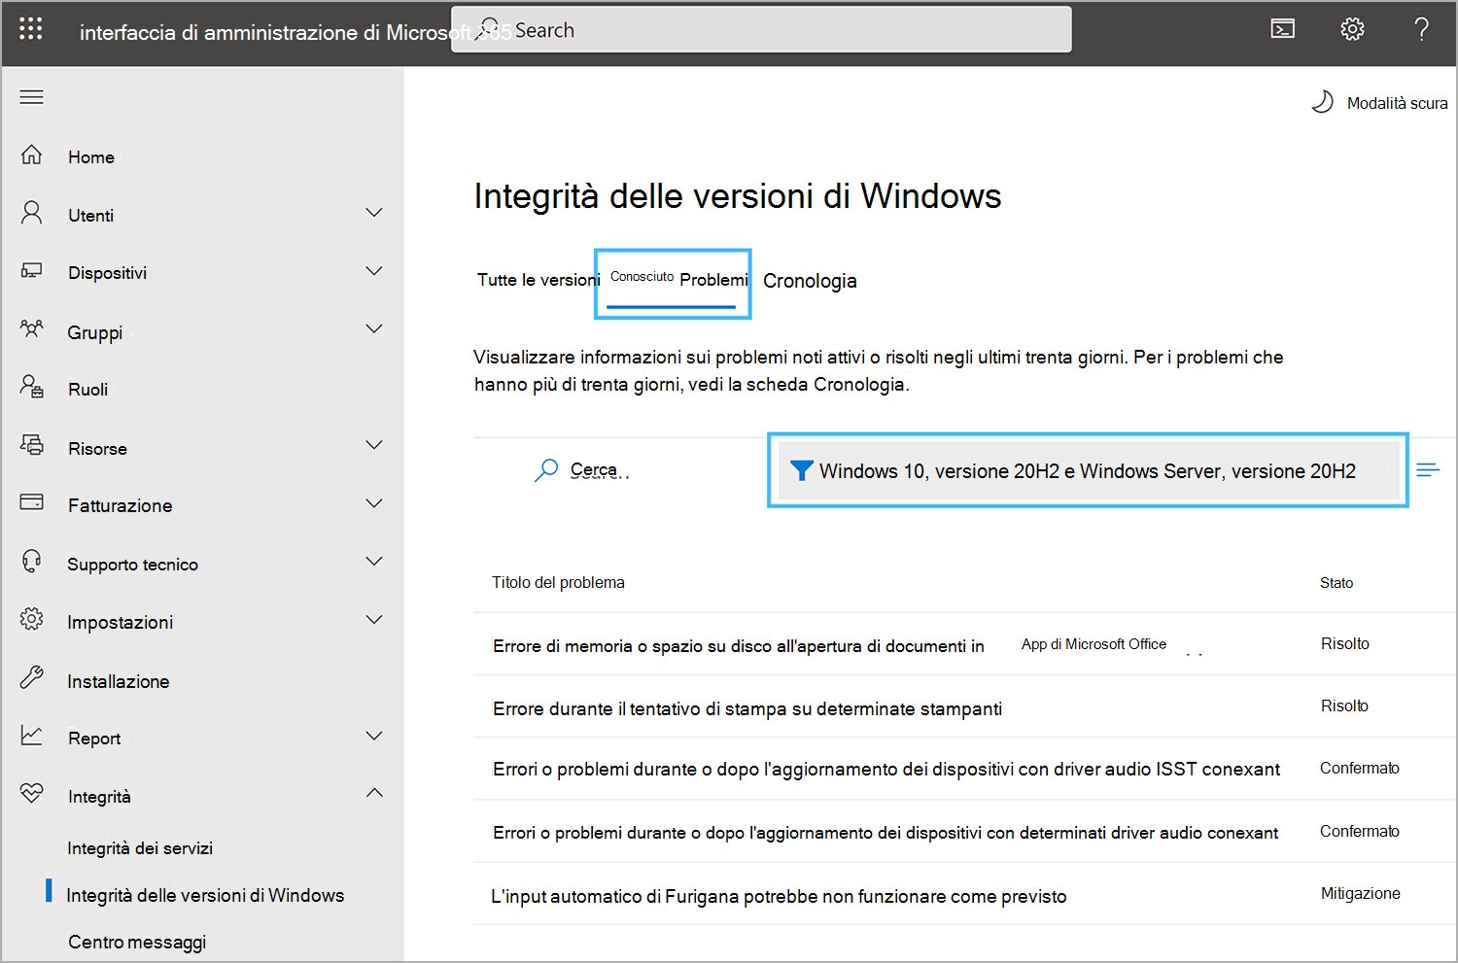This screenshot has width=1458, height=963.
Task: Expand the Fatturazione chevron
Action: (374, 503)
